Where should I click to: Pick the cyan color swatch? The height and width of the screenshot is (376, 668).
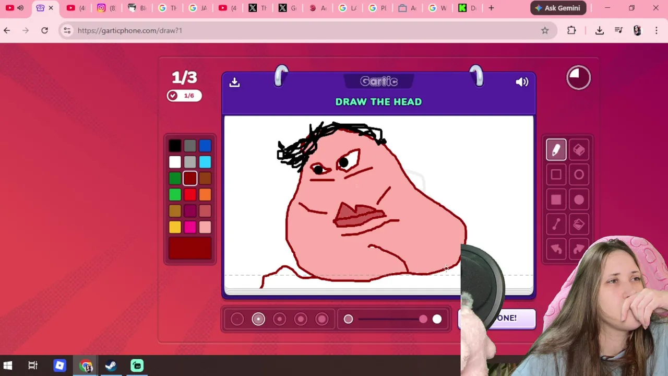[205, 162]
